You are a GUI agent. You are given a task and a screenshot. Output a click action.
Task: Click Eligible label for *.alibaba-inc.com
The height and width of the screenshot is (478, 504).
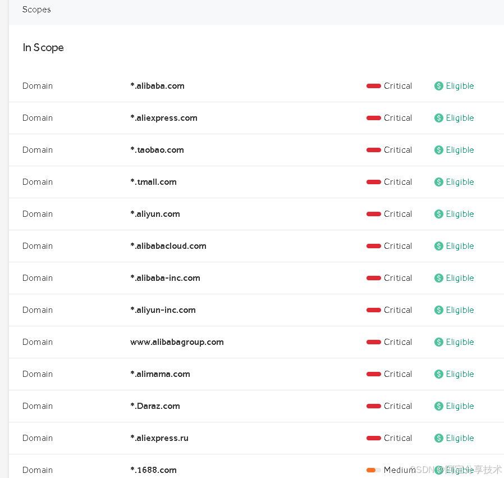460,278
